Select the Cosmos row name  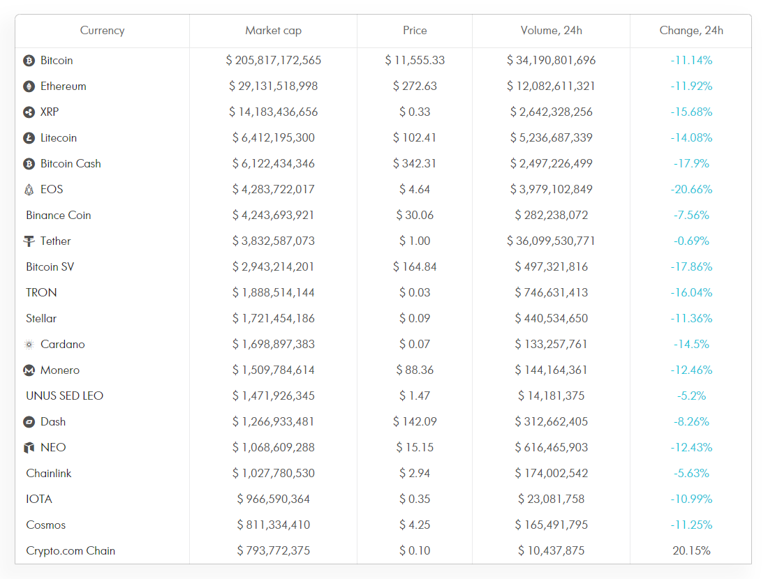[x=45, y=525]
